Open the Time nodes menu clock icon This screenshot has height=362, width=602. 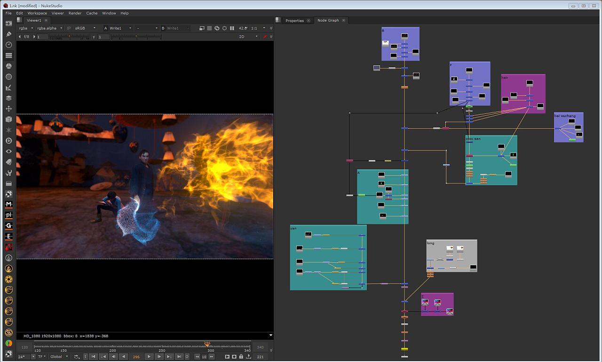pyautogui.click(x=8, y=45)
